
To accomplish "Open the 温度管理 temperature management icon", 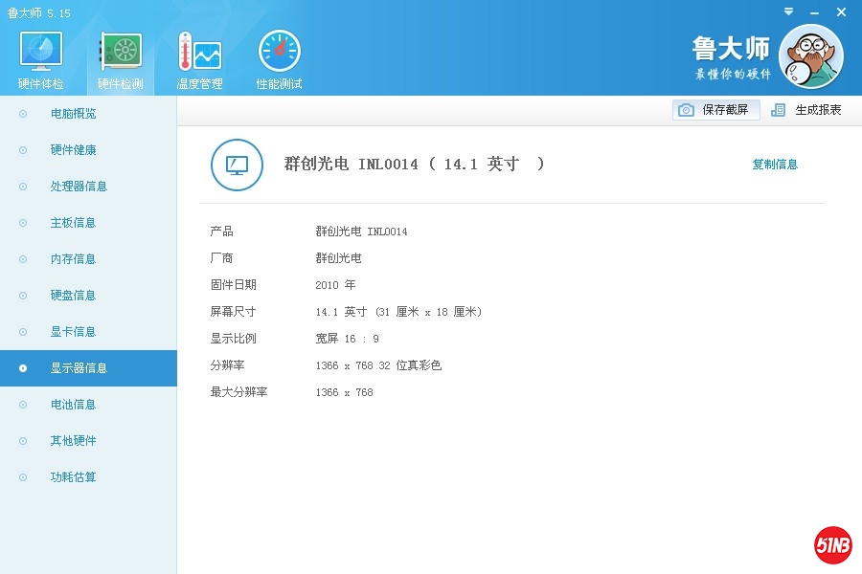I will click(199, 53).
